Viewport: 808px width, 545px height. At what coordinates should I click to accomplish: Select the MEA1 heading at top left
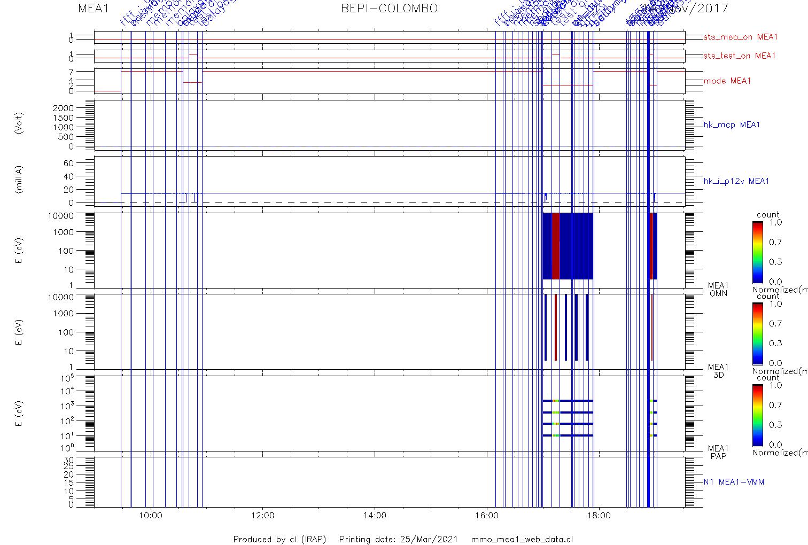(x=94, y=9)
